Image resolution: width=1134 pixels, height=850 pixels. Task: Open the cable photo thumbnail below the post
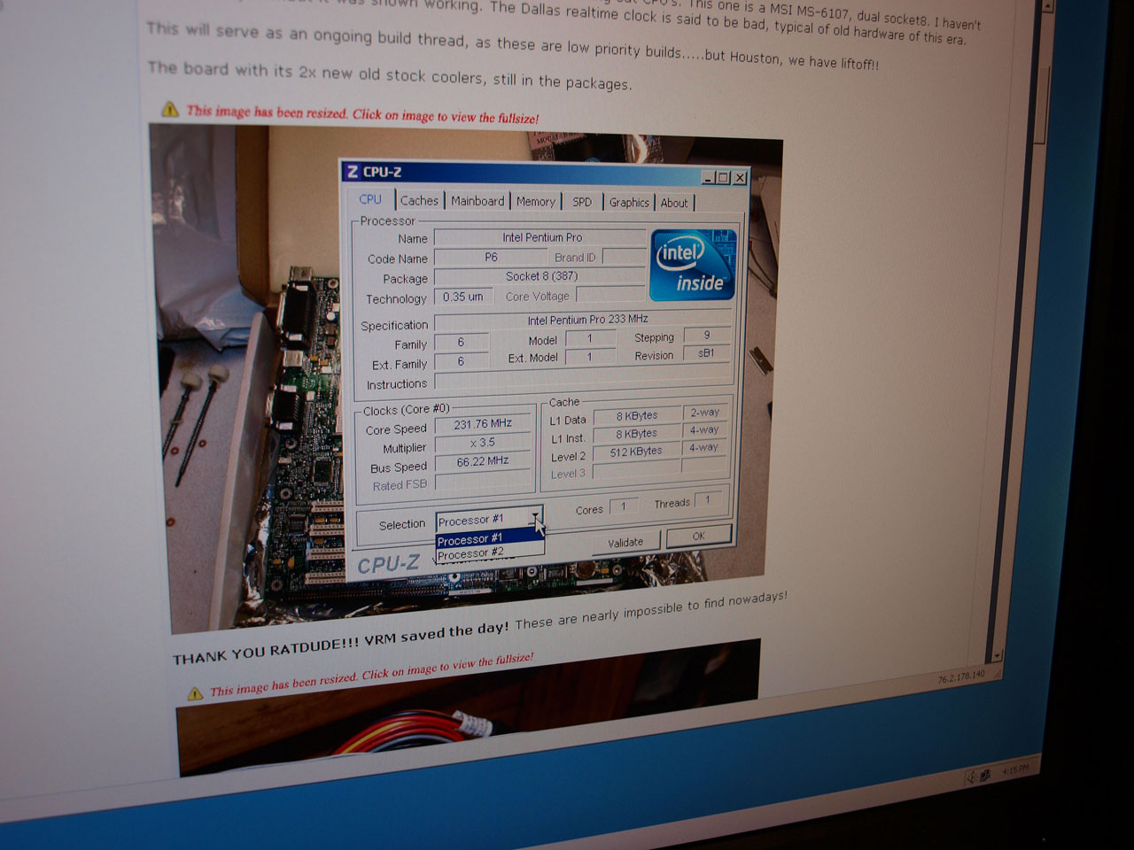(470, 707)
